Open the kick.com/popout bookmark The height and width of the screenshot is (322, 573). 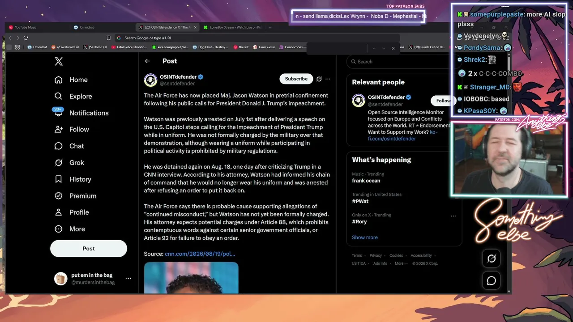(171, 47)
